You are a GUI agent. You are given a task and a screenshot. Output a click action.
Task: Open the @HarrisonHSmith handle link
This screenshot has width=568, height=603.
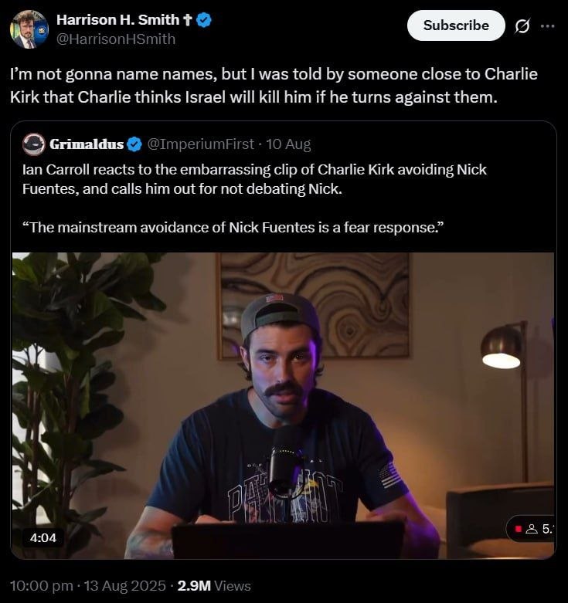pyautogui.click(x=116, y=39)
